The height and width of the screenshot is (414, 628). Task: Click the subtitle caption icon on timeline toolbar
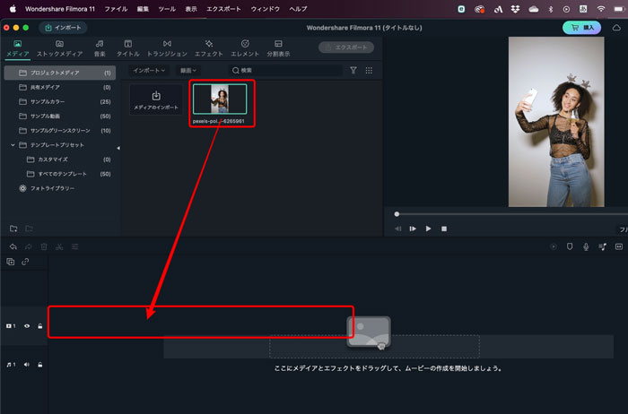coord(619,246)
